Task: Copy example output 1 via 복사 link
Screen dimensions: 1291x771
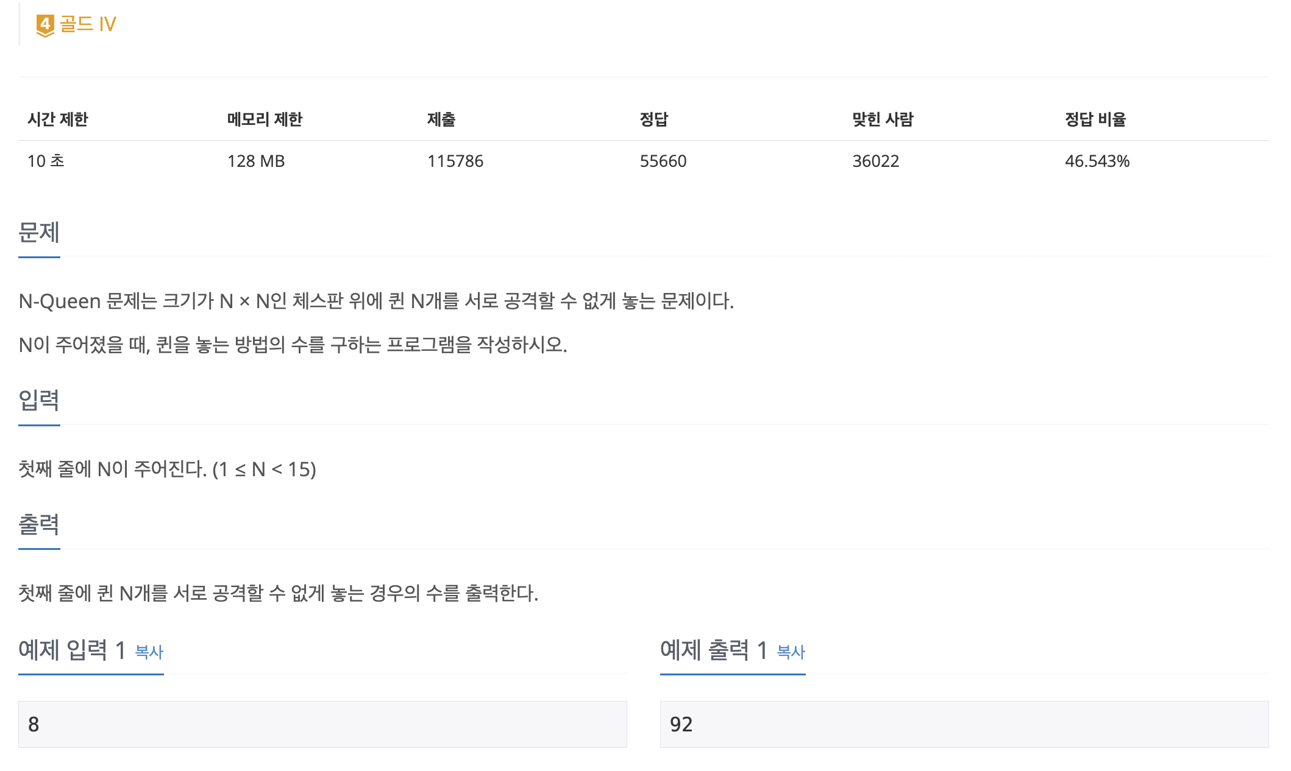Action: 791,652
